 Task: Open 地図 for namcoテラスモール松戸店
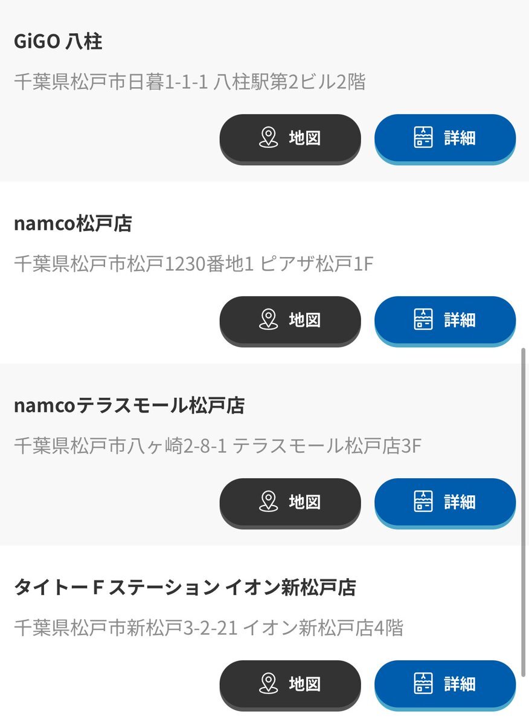(290, 503)
